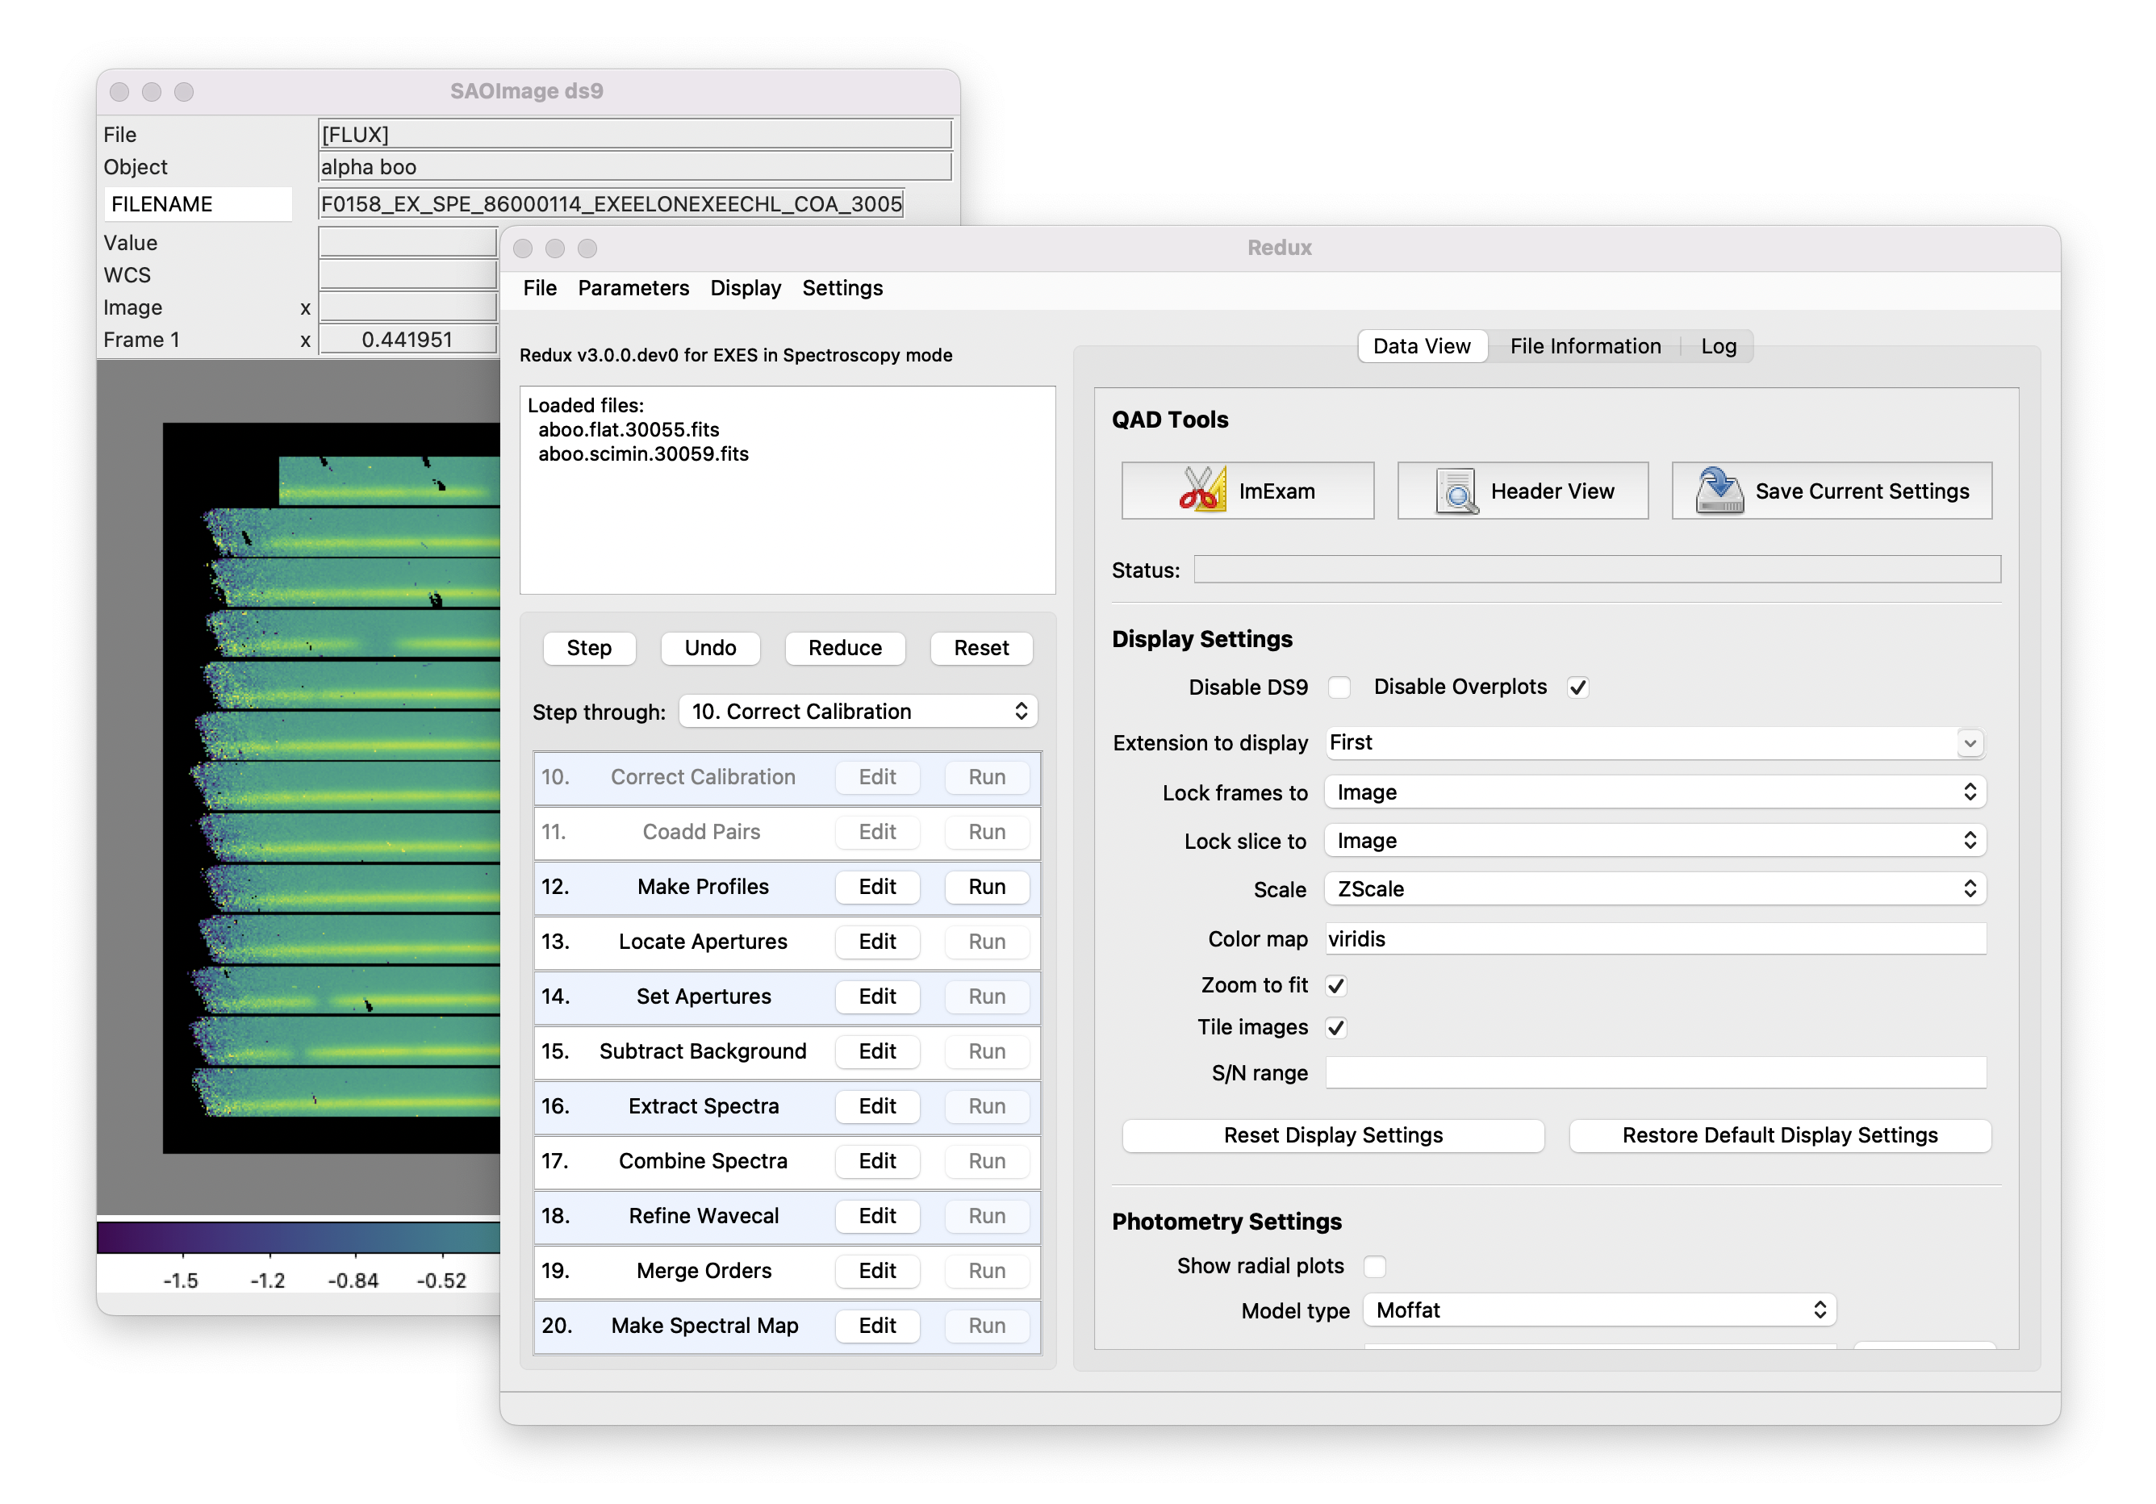Disable Zoom to fit

1335,985
